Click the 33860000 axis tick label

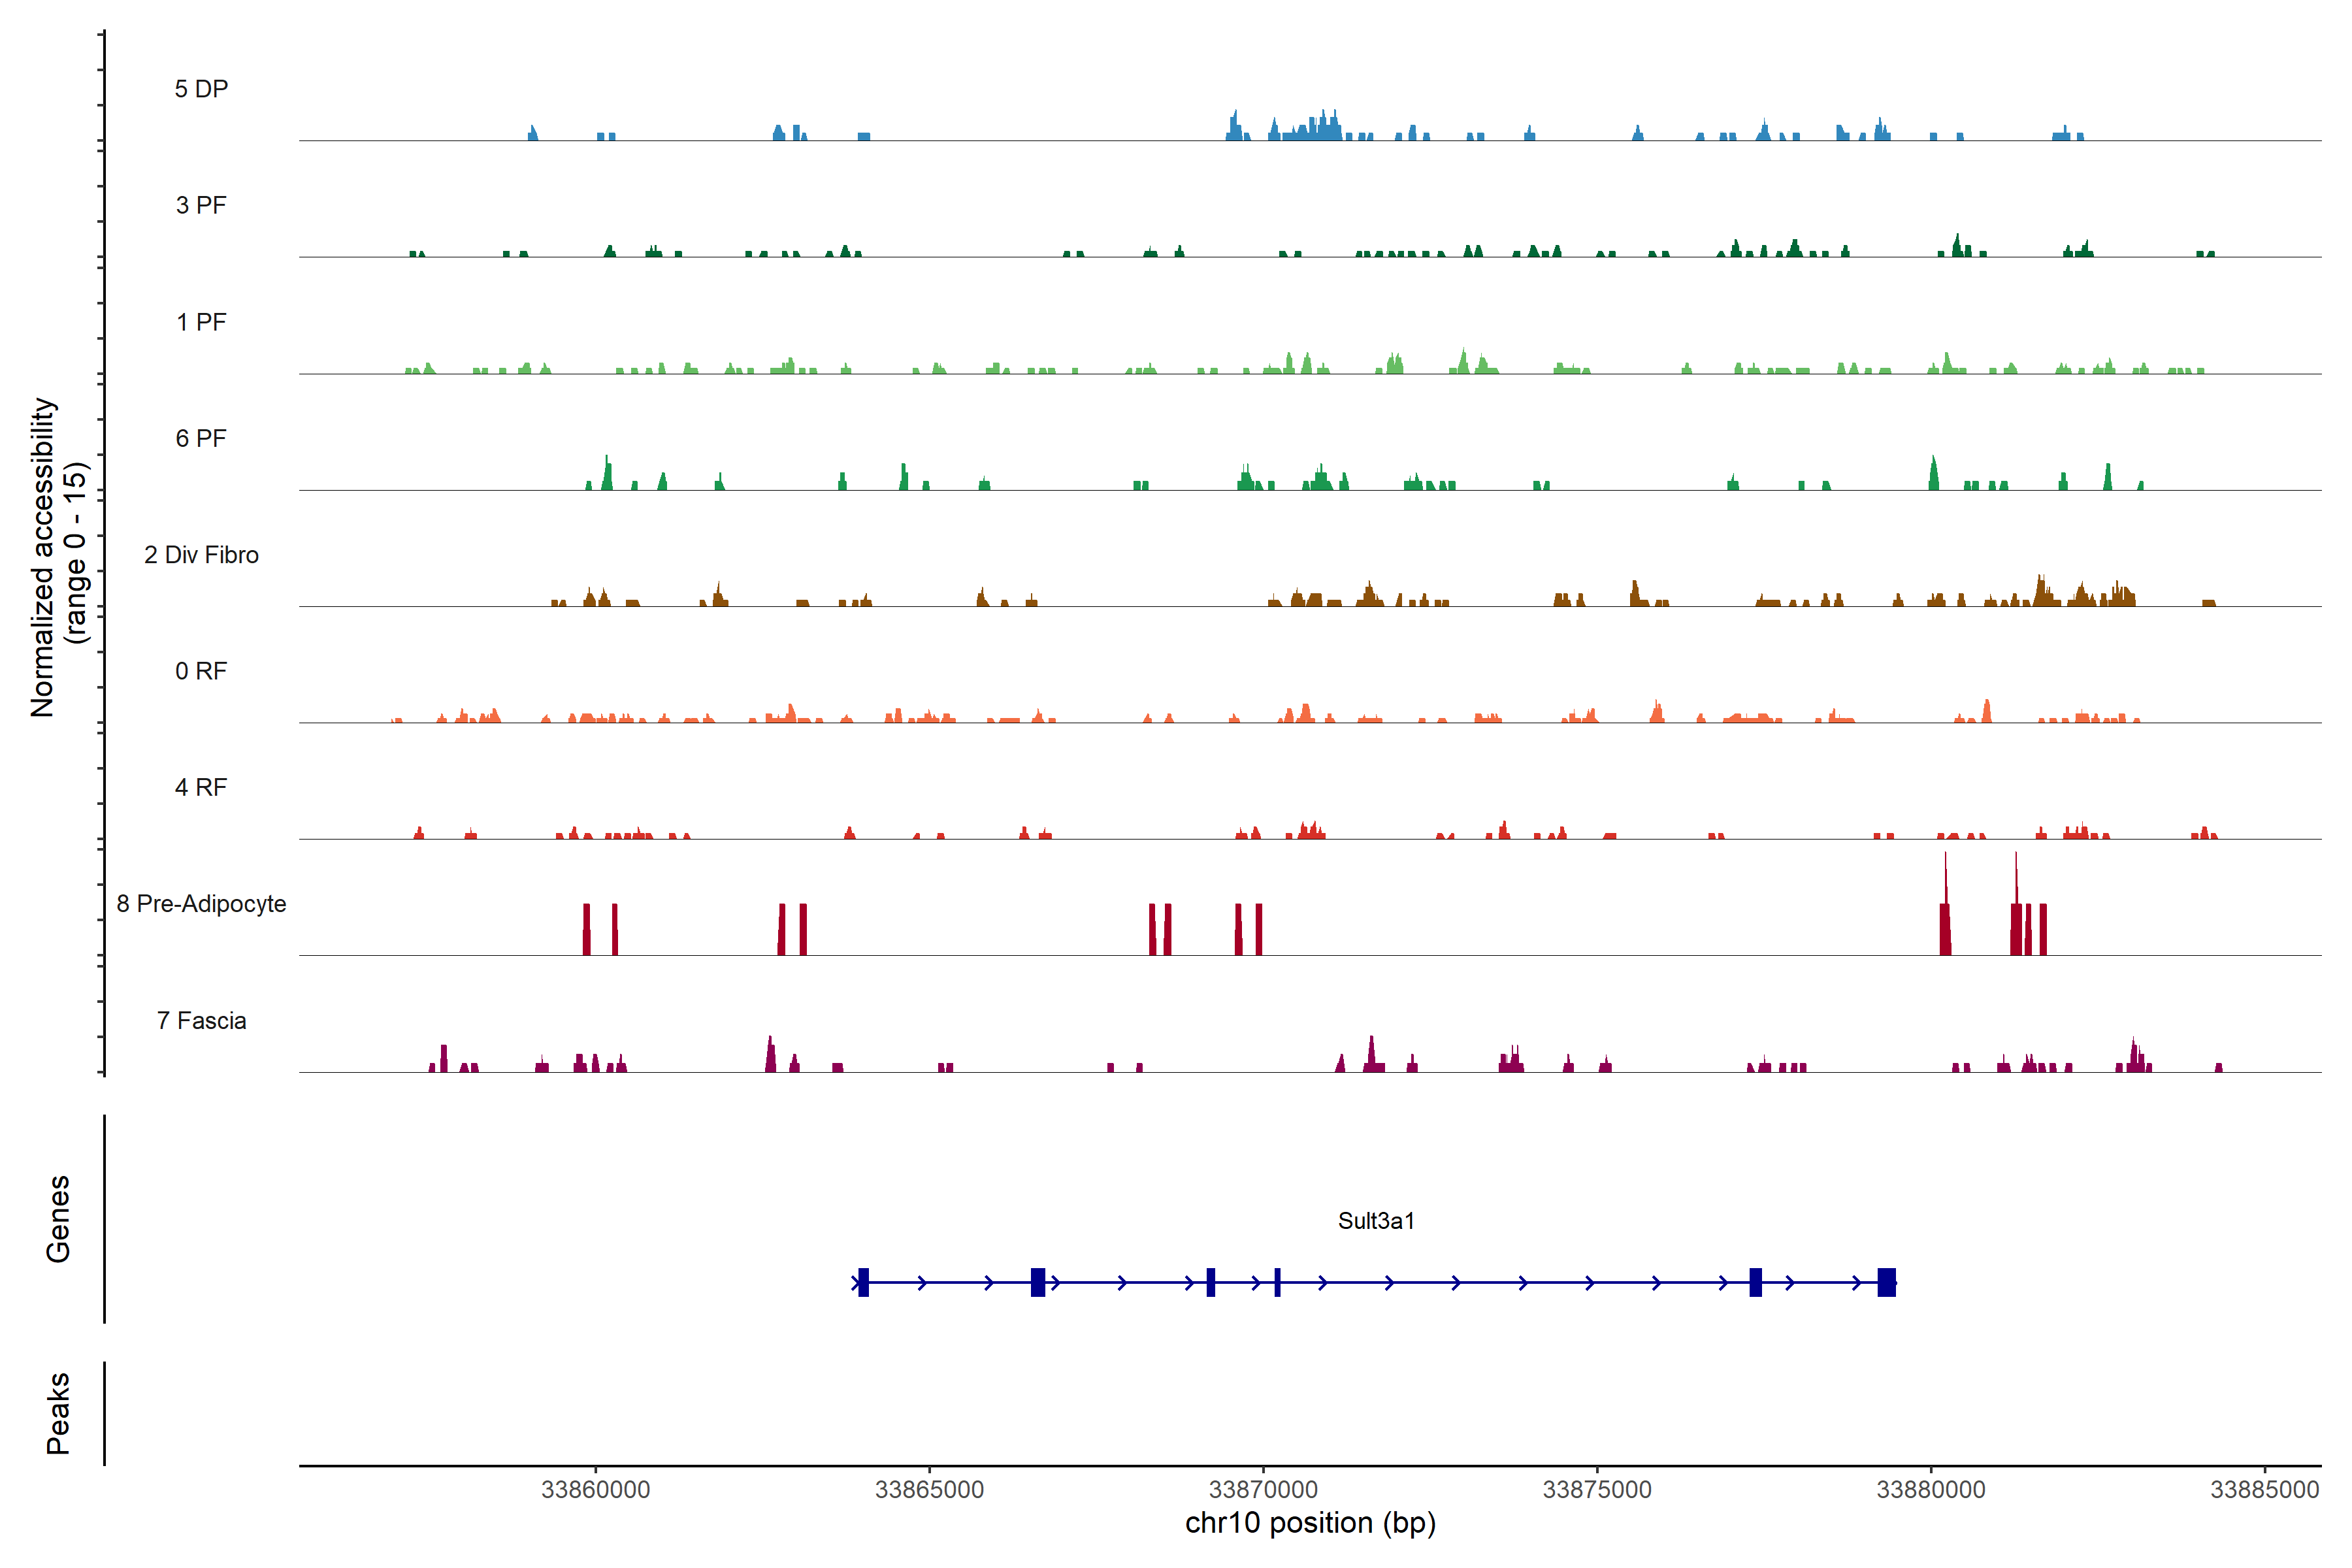click(595, 1489)
